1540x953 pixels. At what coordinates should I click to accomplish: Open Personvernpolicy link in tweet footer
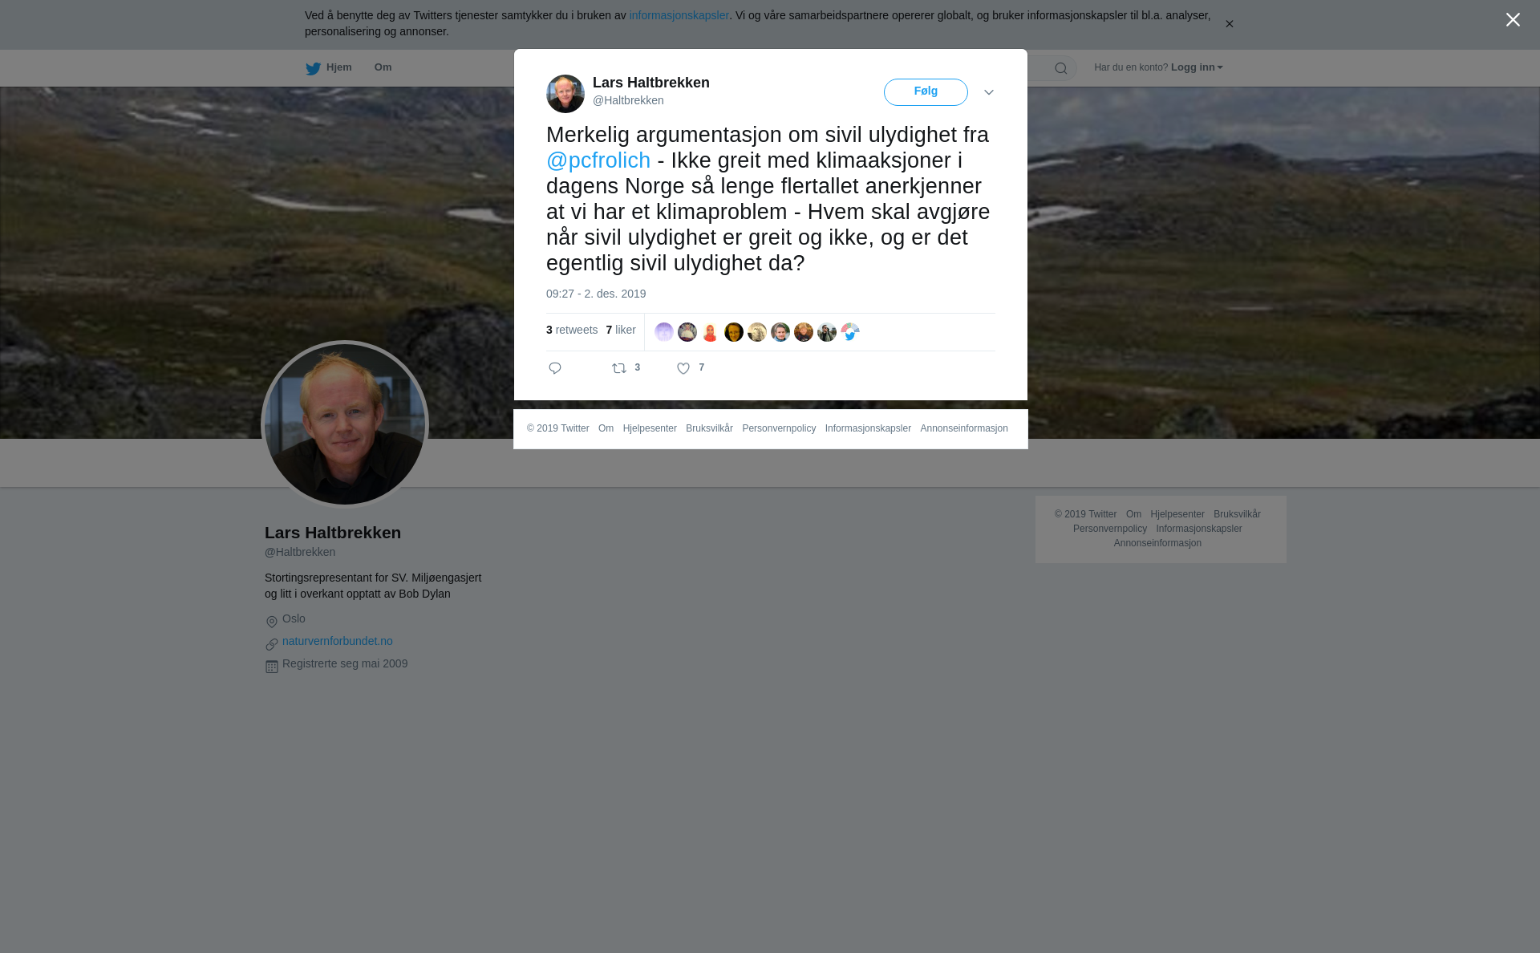coord(779,428)
